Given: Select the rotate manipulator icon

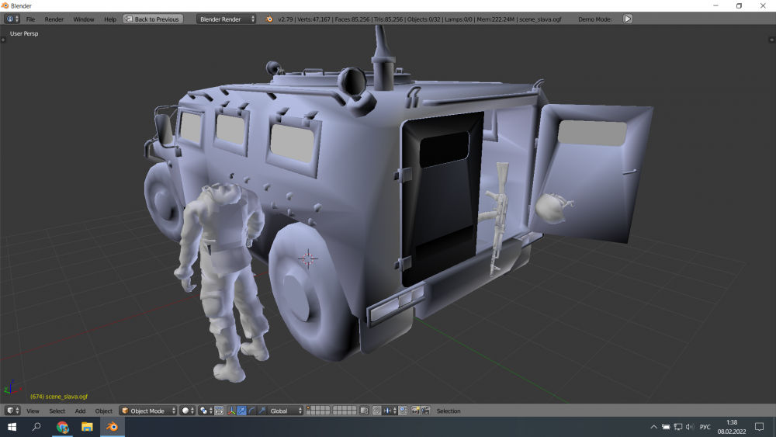Looking at the screenshot, I should tap(251, 411).
